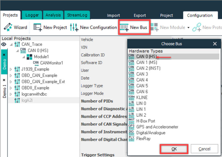The height and width of the screenshot is (157, 222).
Task: Close the Demo side tab
Action: coord(4,55)
